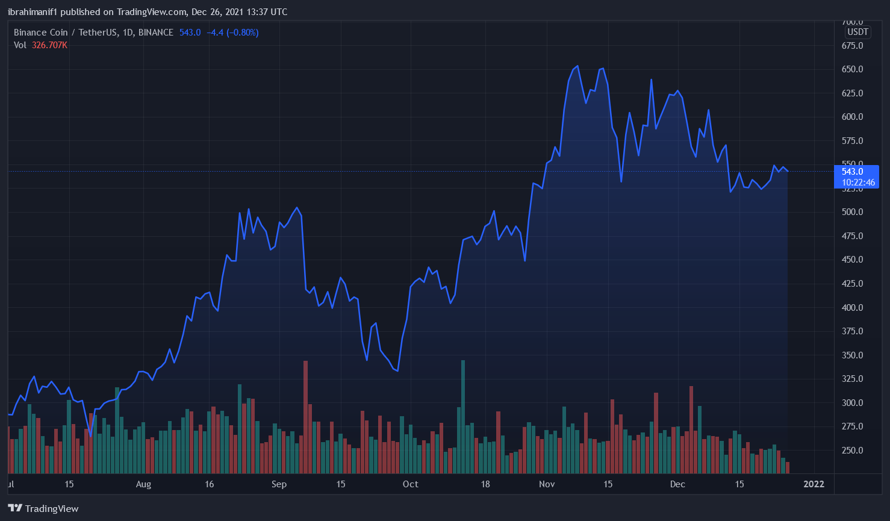Select the Oct date axis label

coord(411,484)
